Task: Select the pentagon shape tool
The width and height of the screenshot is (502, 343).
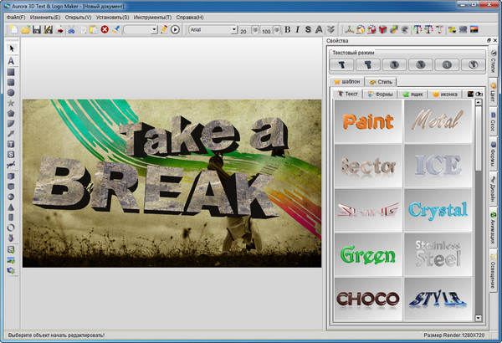Action: pyautogui.click(x=11, y=113)
